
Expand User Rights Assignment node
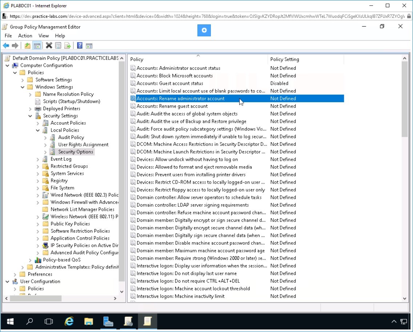pos(45,145)
